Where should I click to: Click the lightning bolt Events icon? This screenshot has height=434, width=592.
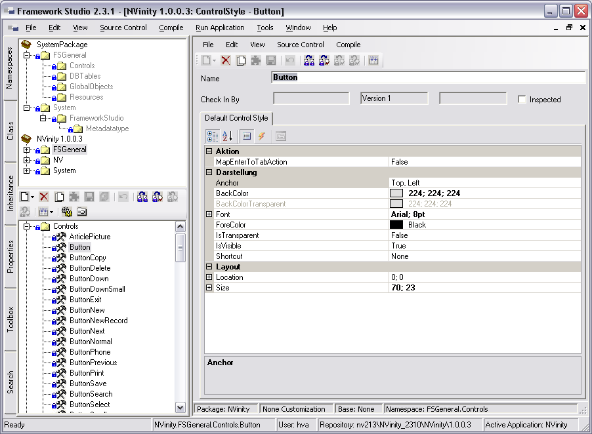click(262, 136)
